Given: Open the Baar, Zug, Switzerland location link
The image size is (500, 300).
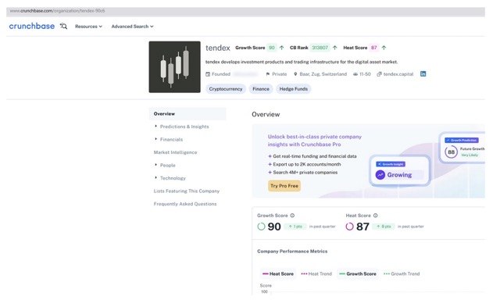Looking at the screenshot, I should [x=323, y=74].
